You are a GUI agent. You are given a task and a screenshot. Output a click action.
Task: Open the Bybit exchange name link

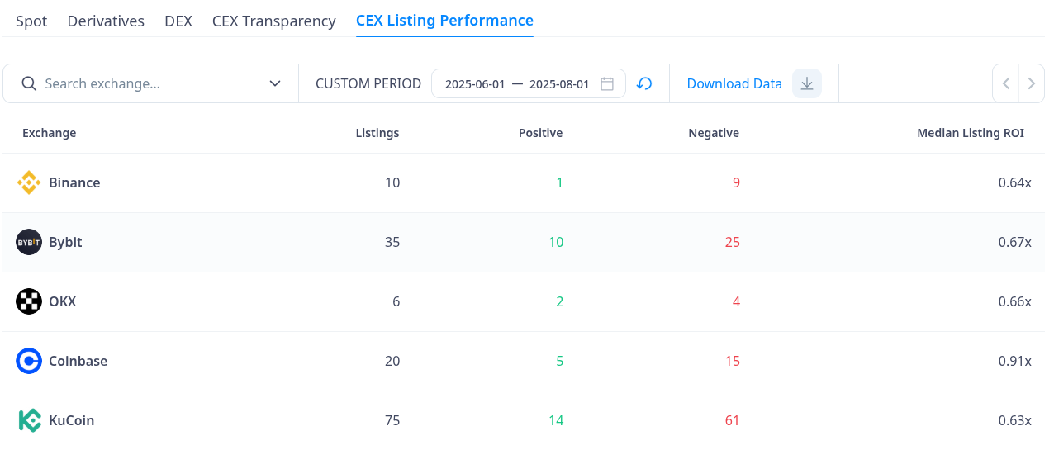click(x=65, y=242)
